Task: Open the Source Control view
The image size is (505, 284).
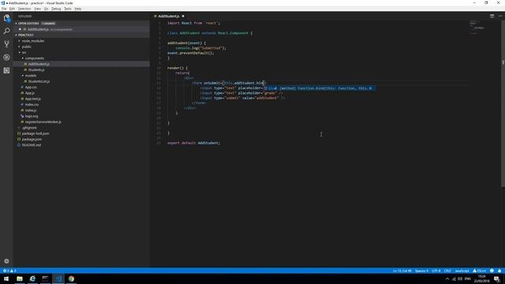Action: [x=6, y=44]
